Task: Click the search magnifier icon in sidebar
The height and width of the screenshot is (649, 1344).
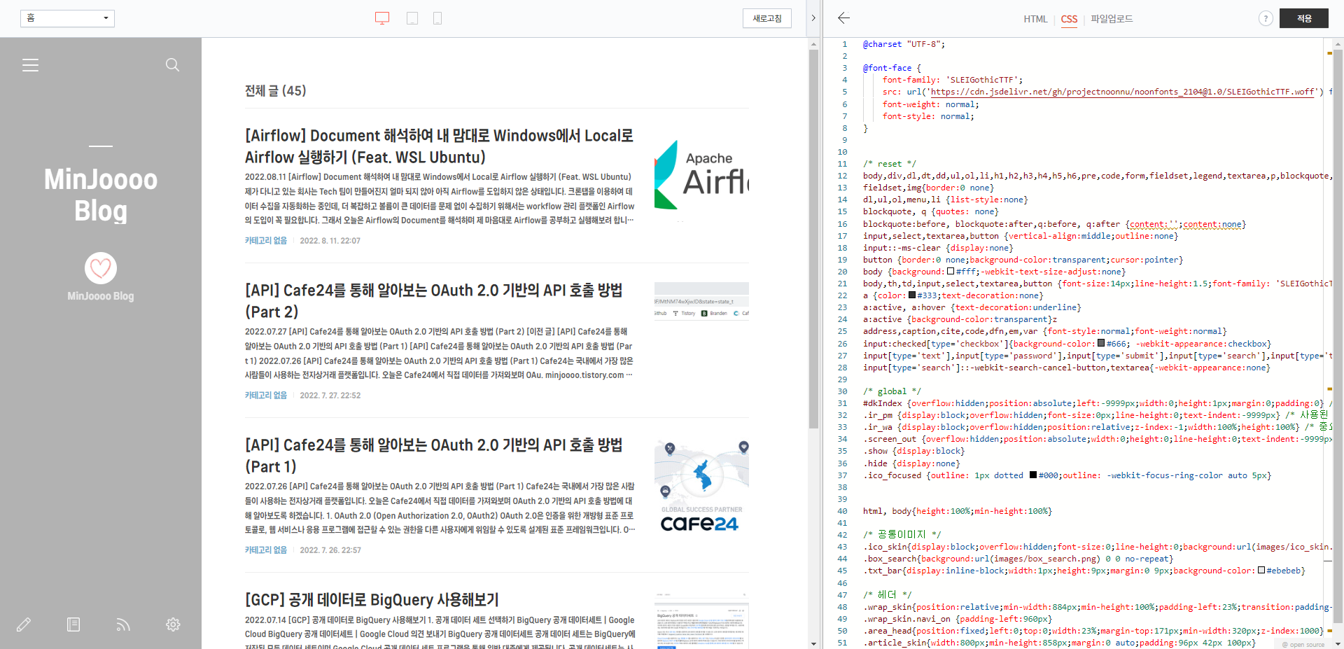Action: coord(172,65)
